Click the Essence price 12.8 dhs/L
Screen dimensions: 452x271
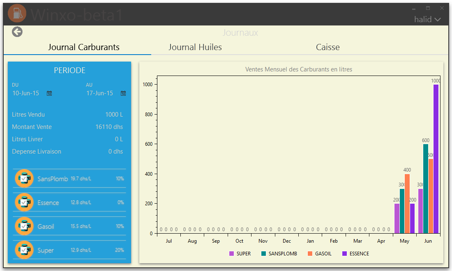pyautogui.click(x=81, y=203)
